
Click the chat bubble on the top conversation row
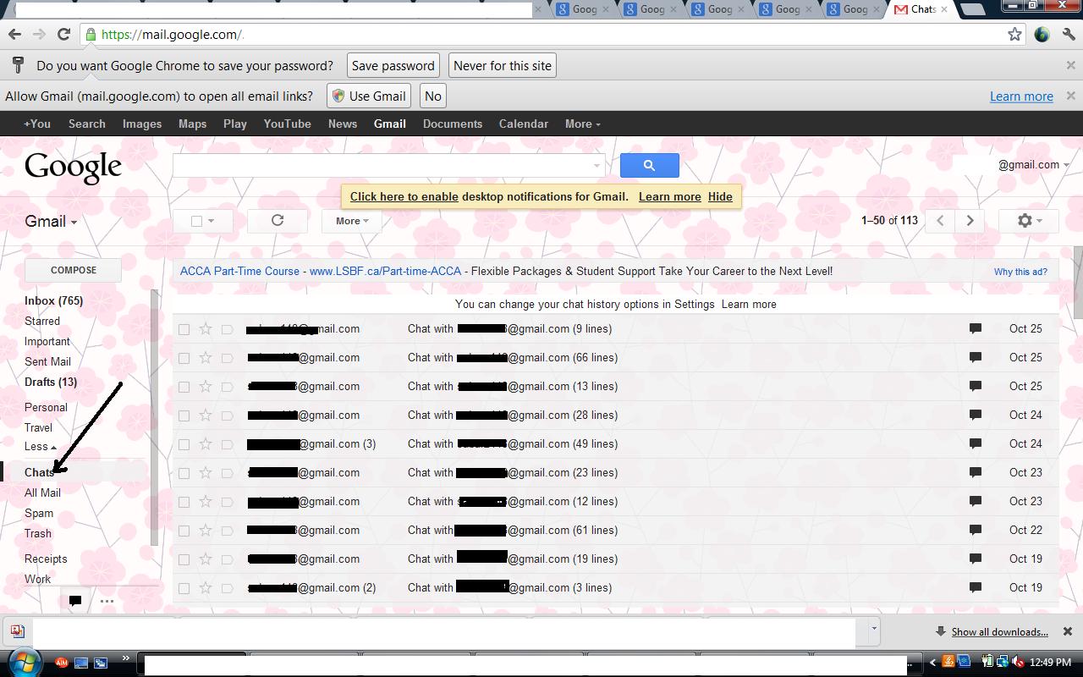[975, 328]
